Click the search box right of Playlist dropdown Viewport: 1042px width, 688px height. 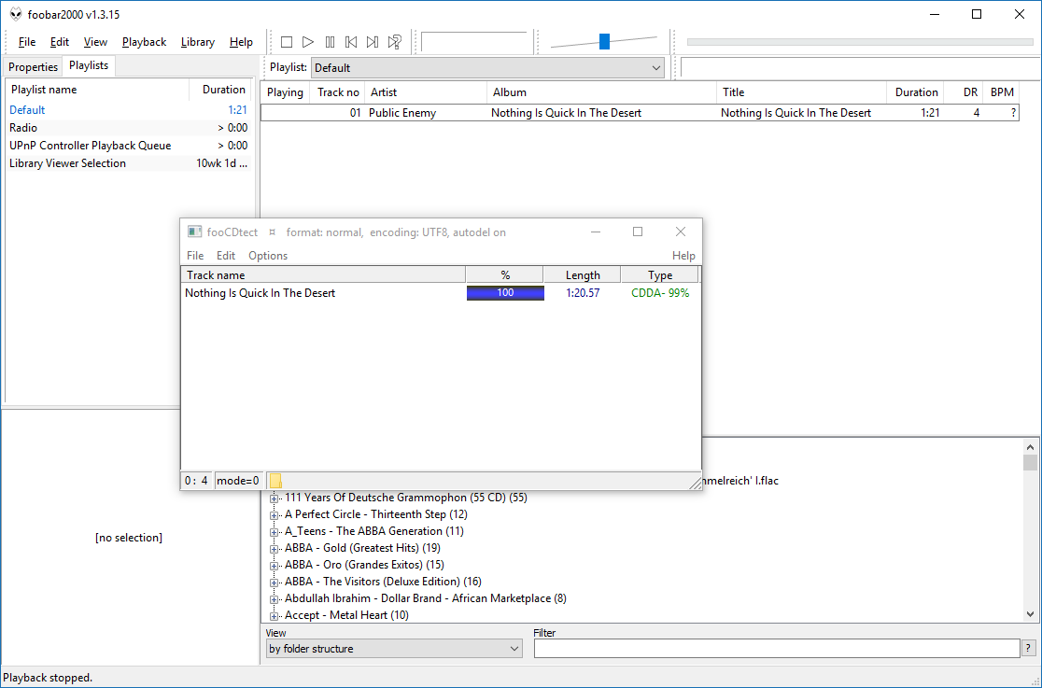(861, 68)
